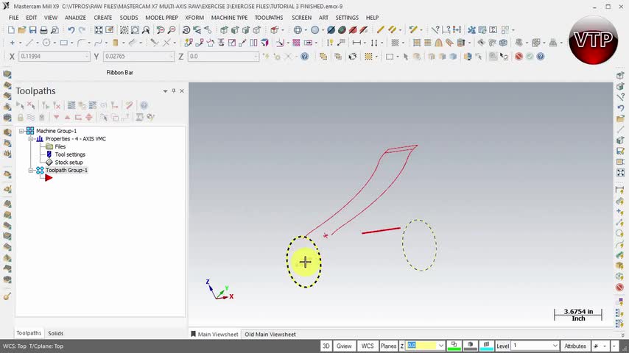Viewport: 629px width, 353px height.
Task: Open the Z coordinate dropdown in ribbon bar
Action: [256, 57]
